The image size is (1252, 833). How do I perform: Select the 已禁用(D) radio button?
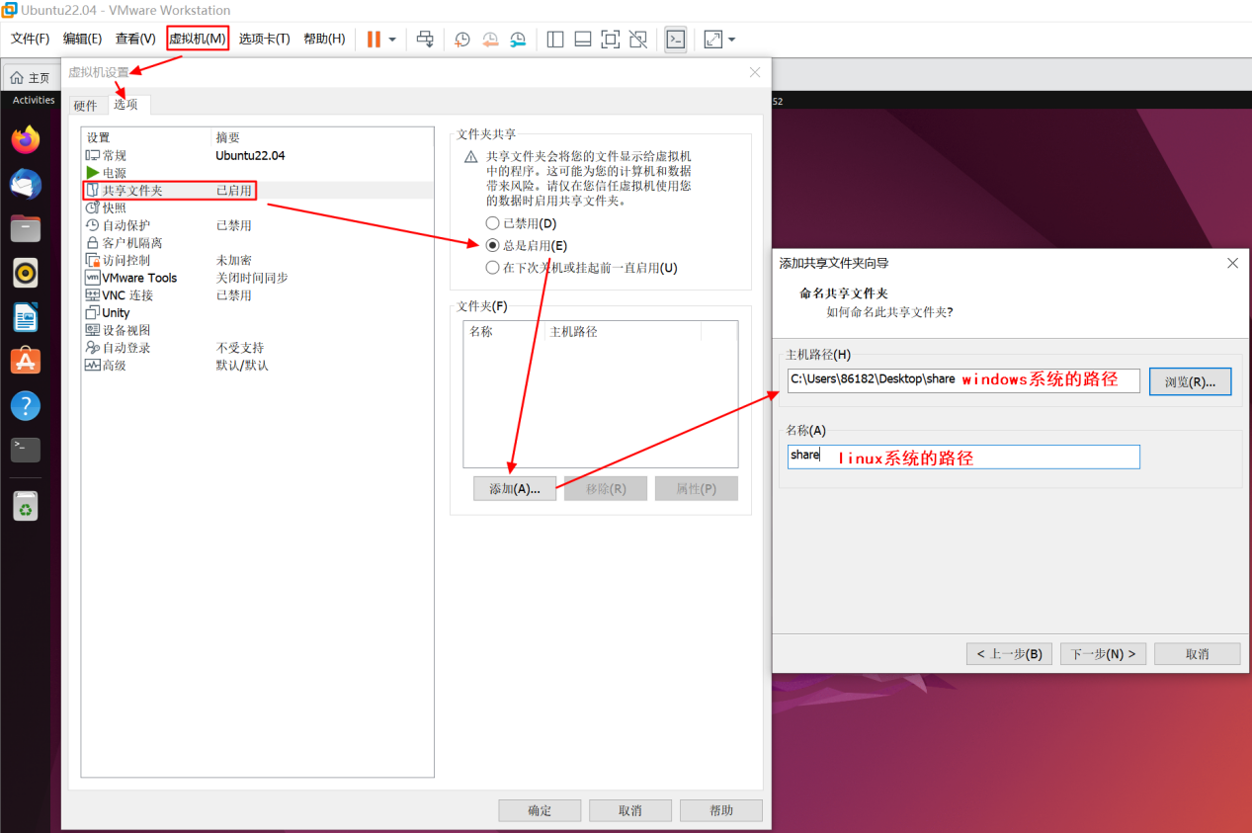(492, 223)
